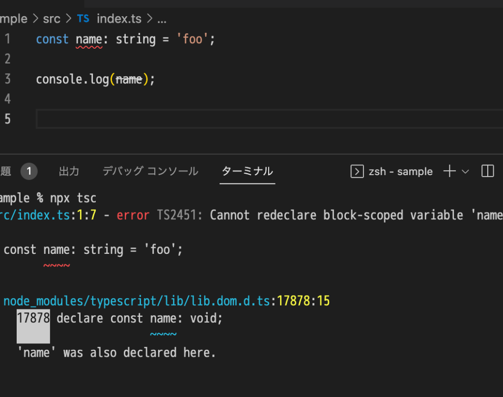Click line number 1 in gutter
503x397 pixels.
coord(7,39)
